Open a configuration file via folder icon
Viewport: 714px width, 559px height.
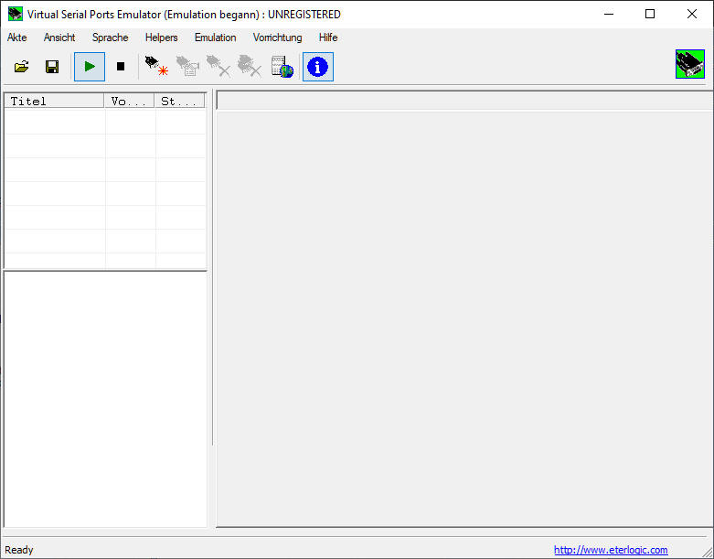21,67
